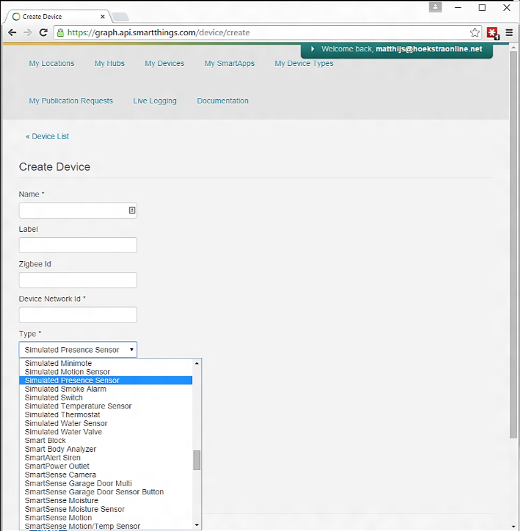Open My Locations
Image resolution: width=520 pixels, height=531 pixels.
click(51, 63)
